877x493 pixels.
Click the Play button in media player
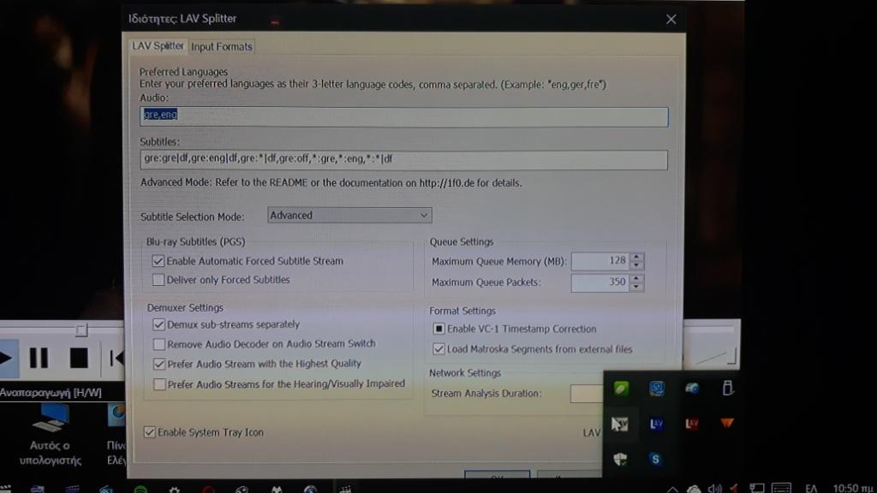(7, 358)
